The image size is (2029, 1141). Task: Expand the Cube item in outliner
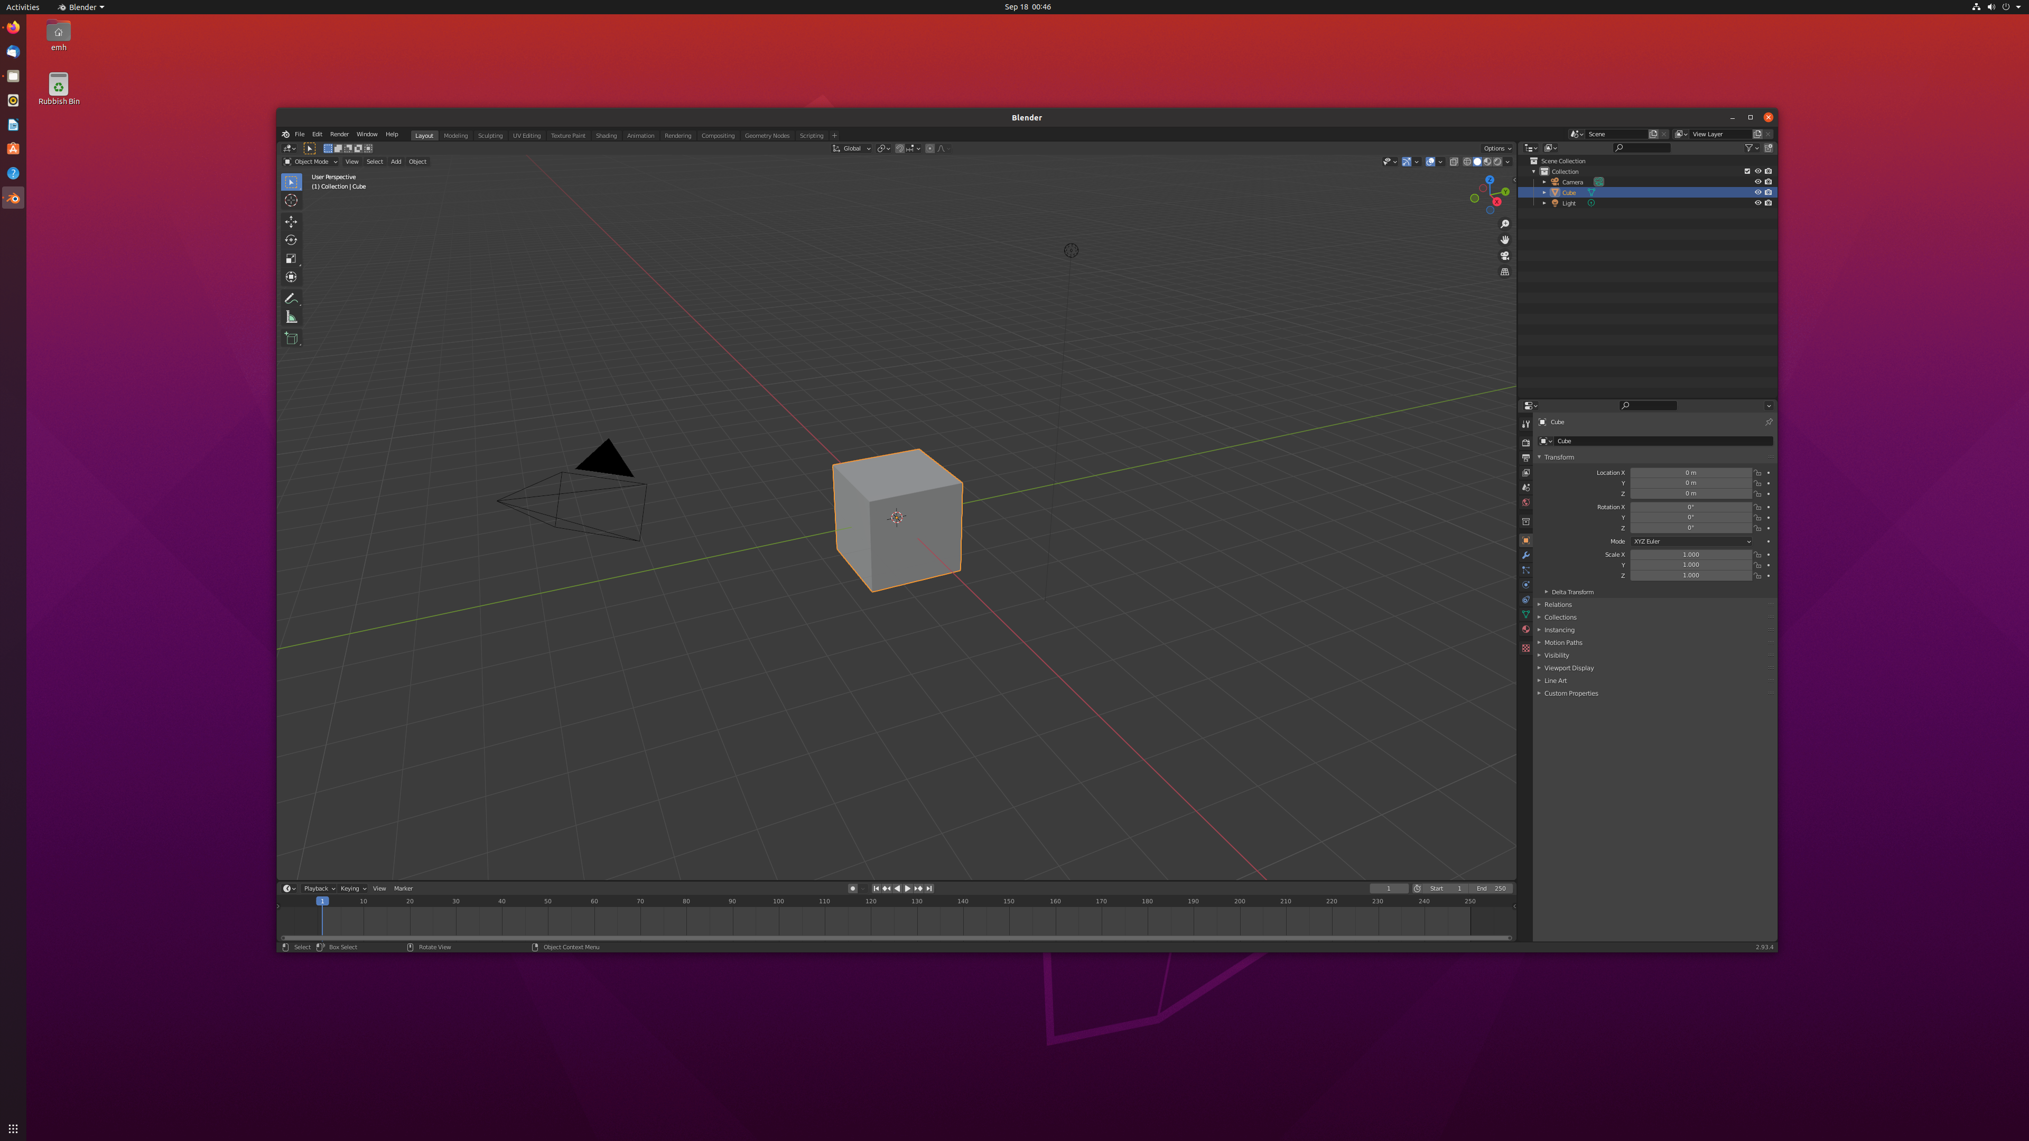point(1544,193)
